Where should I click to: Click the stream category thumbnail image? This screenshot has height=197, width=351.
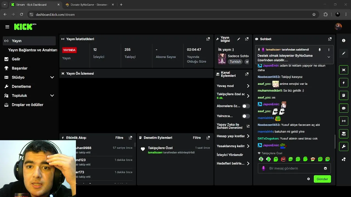[x=222, y=59]
